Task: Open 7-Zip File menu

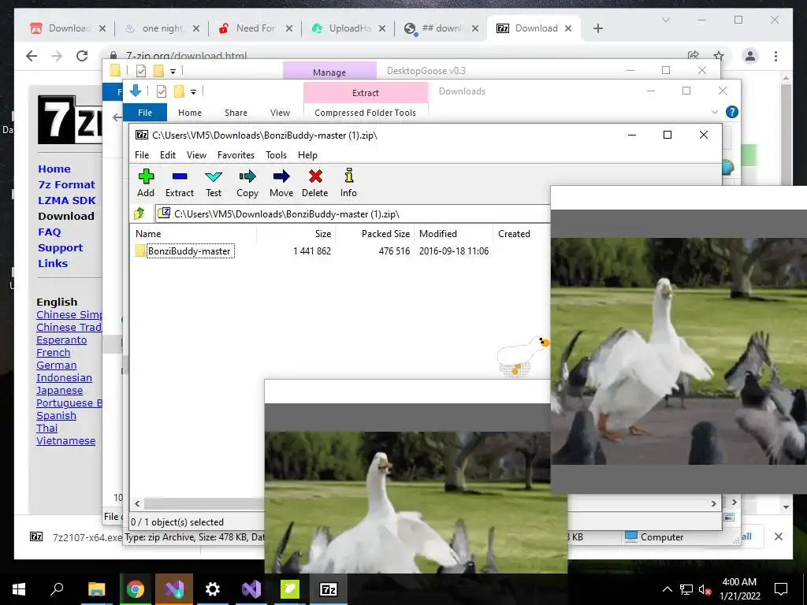Action: (x=142, y=155)
